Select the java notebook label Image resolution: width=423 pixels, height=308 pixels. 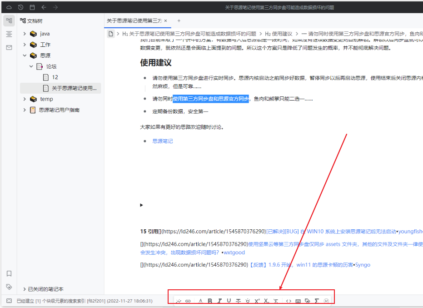45,34
